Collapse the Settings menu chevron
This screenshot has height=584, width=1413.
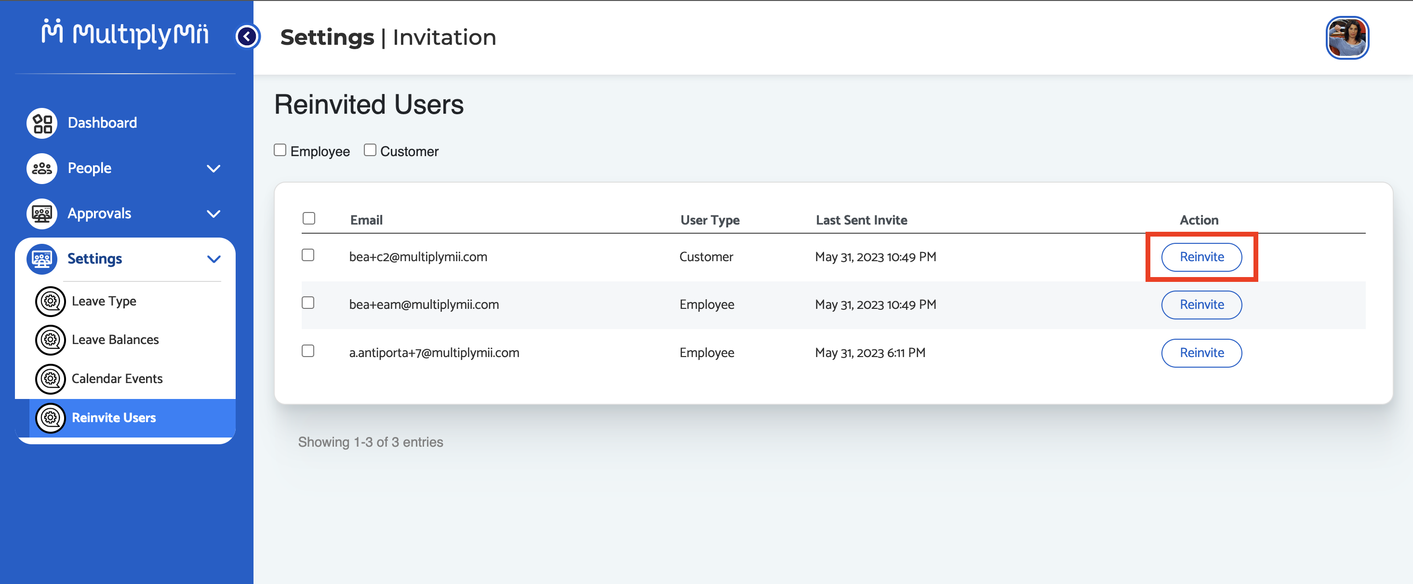click(213, 259)
